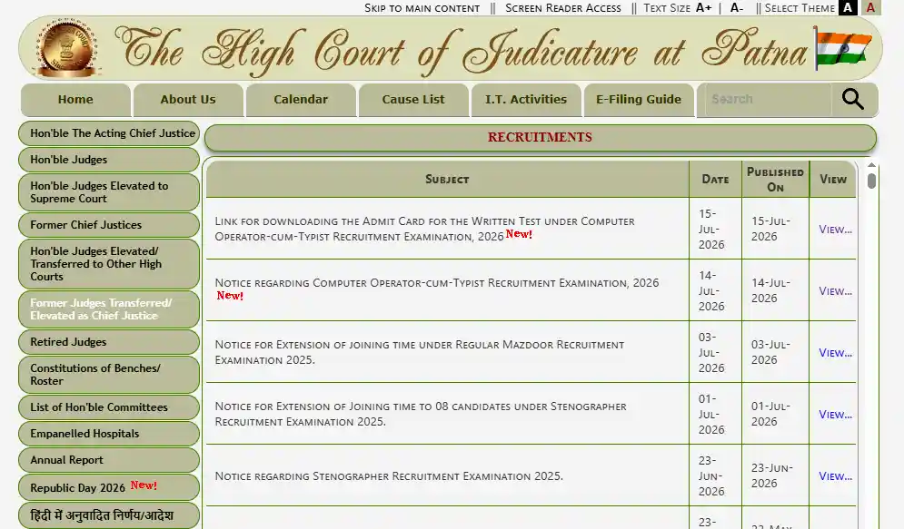View the Stenographer 08 candidates notice
This screenshot has width=904, height=529.
[x=835, y=414]
